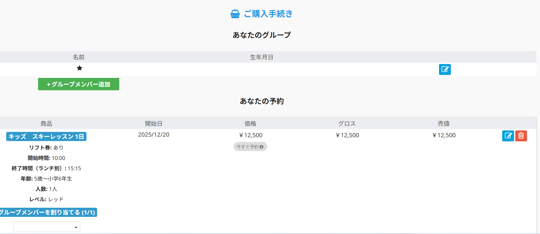Open the group member assignment dropdown
540x234 pixels.
47,227
